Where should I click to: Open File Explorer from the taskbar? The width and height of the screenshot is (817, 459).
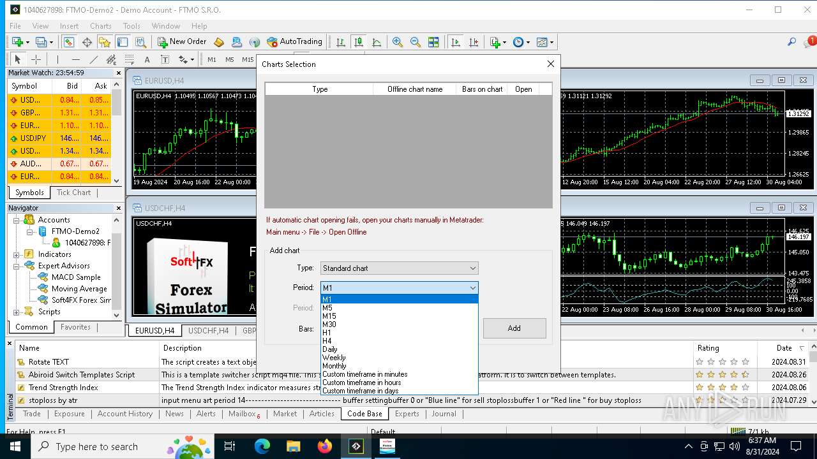pyautogui.click(x=293, y=446)
